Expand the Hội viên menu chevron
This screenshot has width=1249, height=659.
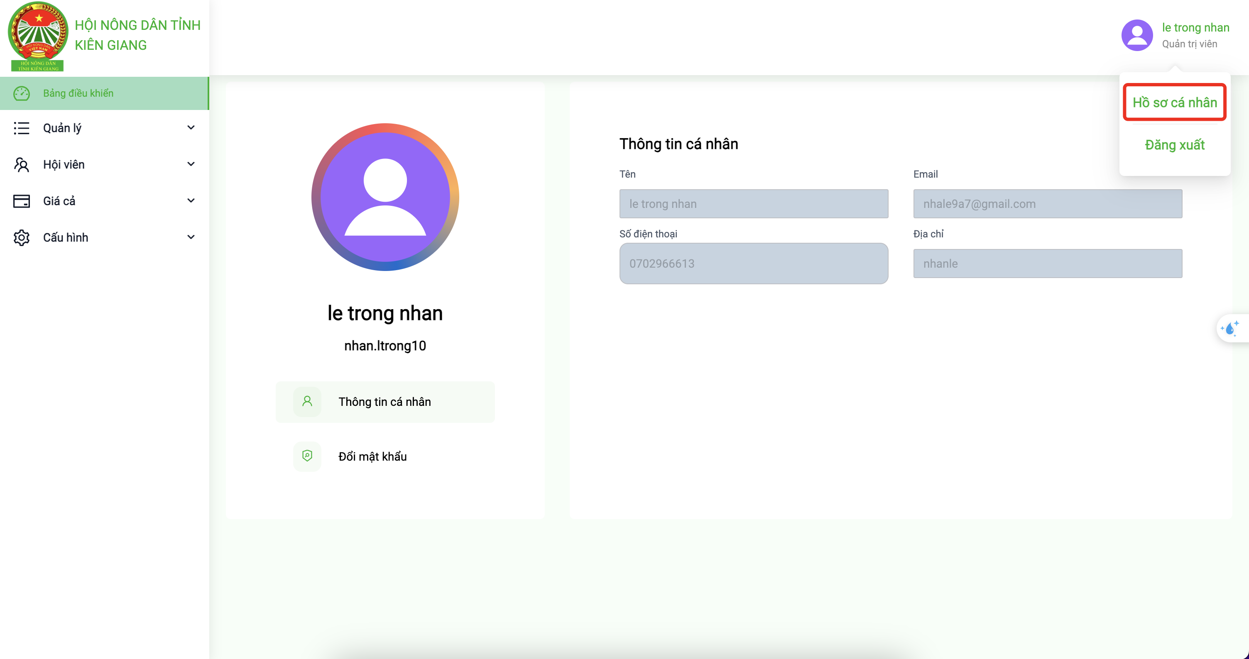(191, 164)
